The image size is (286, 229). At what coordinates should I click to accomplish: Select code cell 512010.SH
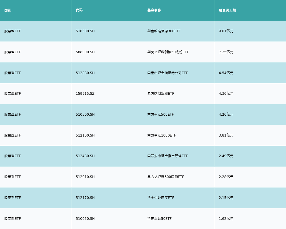coord(85,177)
